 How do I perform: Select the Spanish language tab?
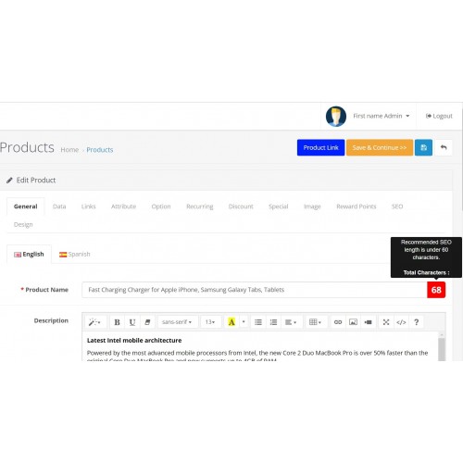(75, 254)
